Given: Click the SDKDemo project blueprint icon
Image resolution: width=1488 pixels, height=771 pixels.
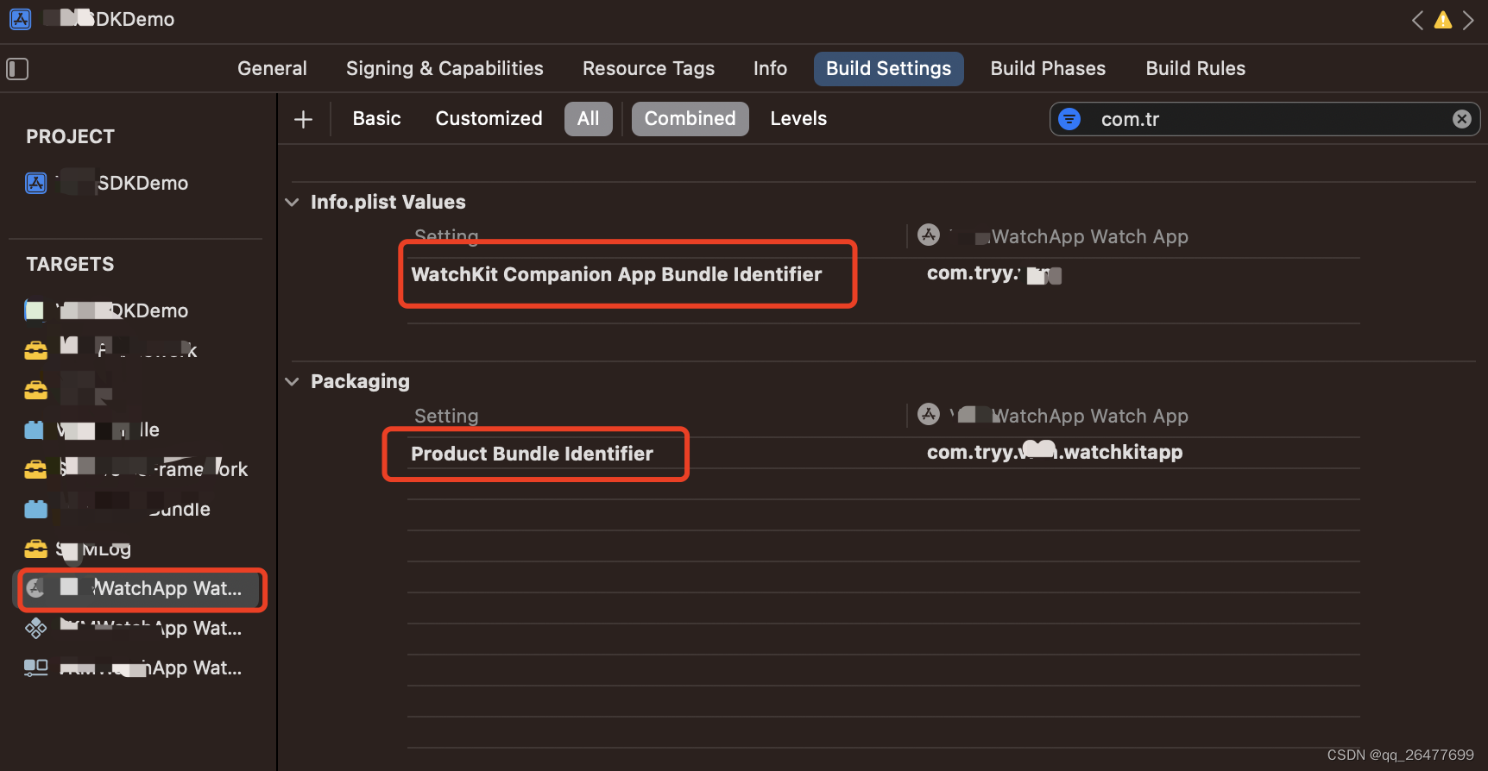Looking at the screenshot, I should click(x=35, y=183).
